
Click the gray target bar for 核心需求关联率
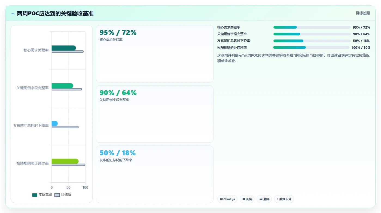point(68,51)
